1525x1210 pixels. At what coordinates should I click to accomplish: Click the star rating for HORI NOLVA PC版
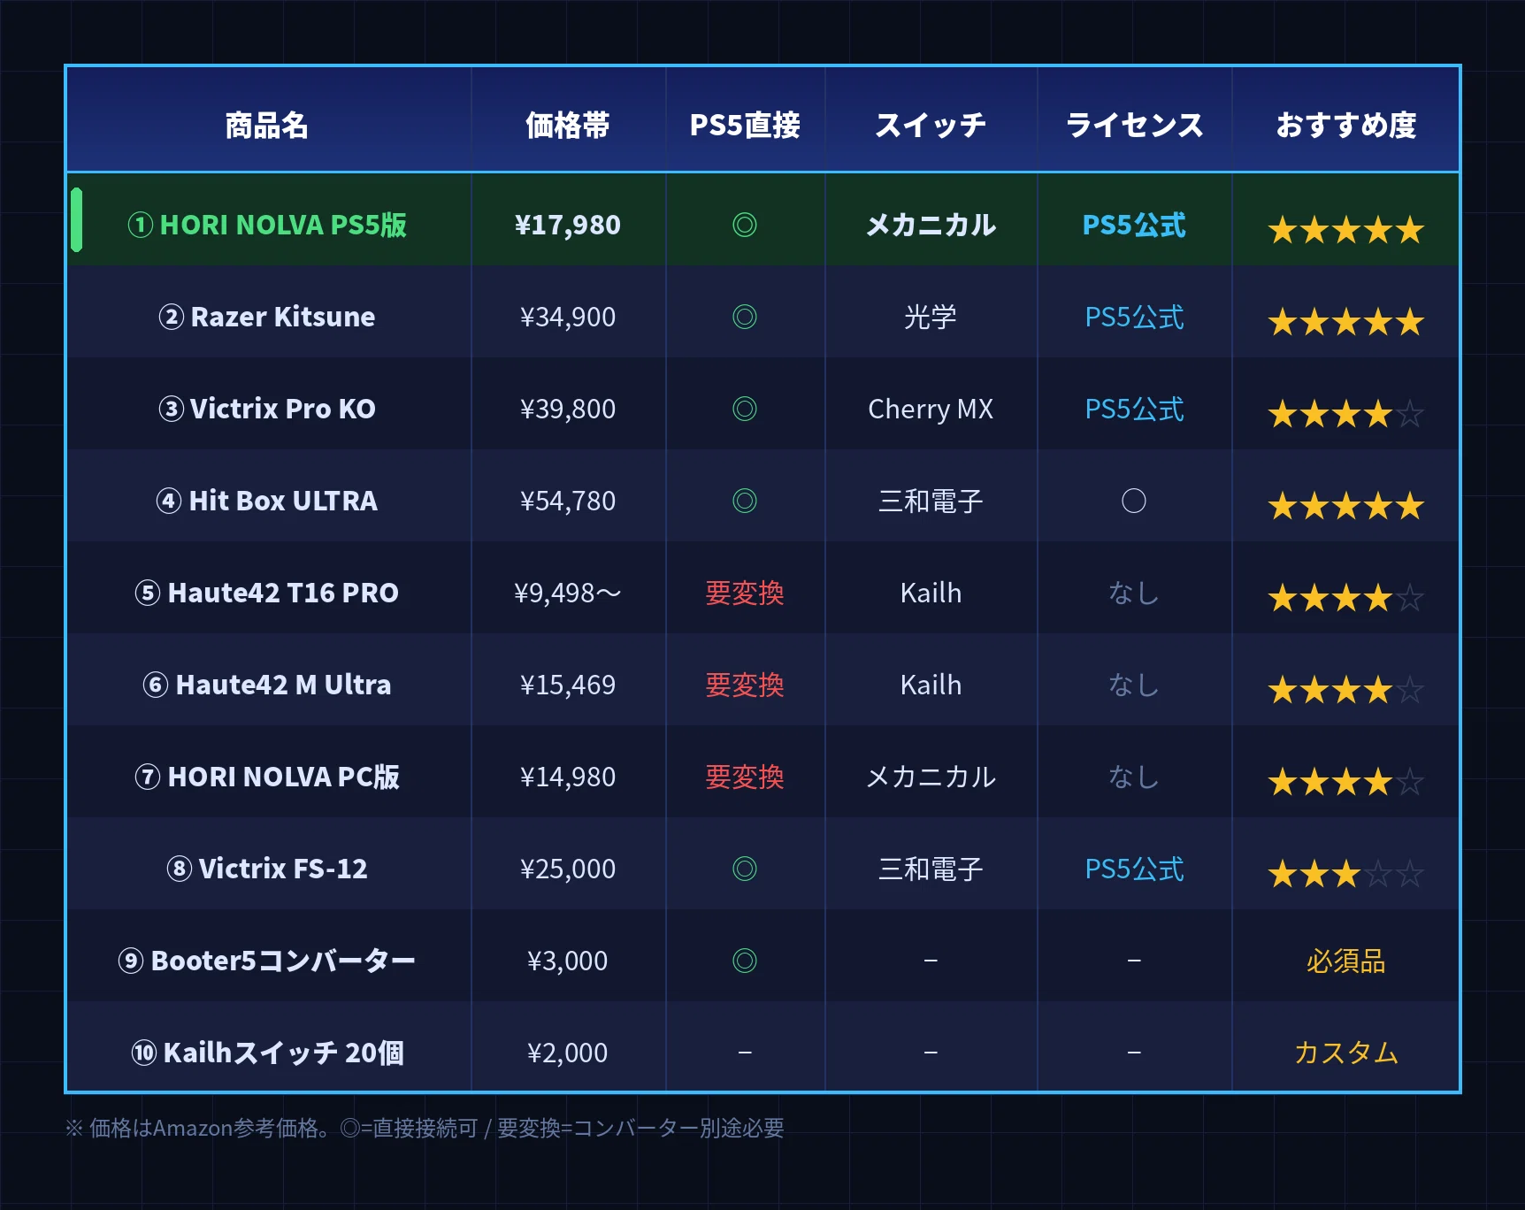(1345, 782)
